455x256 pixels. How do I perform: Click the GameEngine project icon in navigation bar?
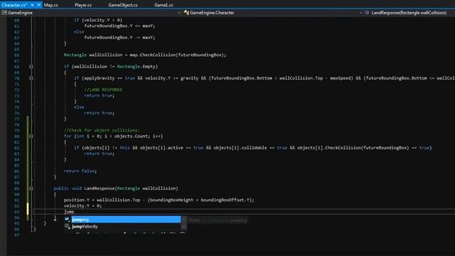[4, 13]
